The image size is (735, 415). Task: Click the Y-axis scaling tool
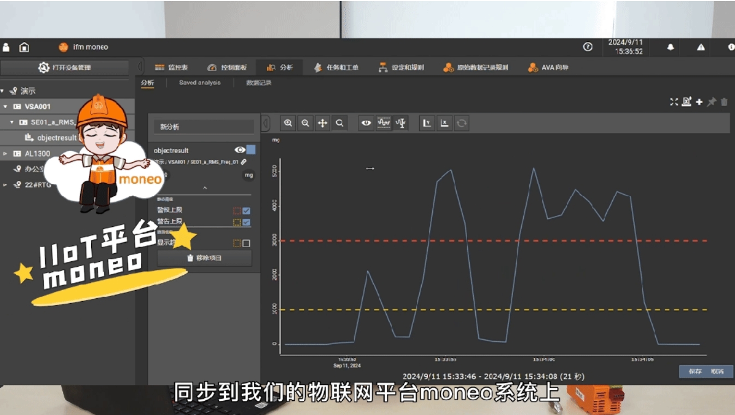(427, 123)
